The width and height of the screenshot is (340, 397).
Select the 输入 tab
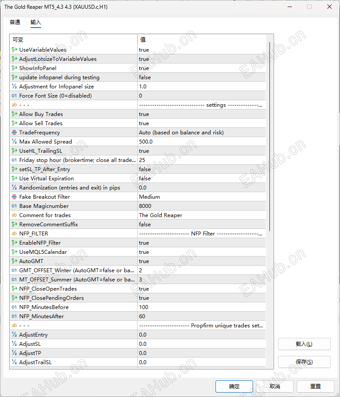point(36,22)
